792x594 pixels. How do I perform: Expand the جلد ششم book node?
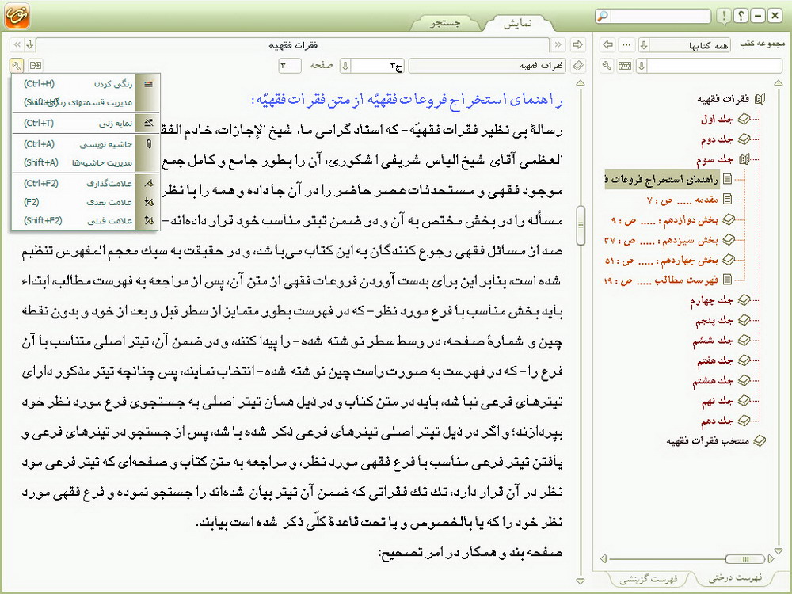tap(744, 340)
